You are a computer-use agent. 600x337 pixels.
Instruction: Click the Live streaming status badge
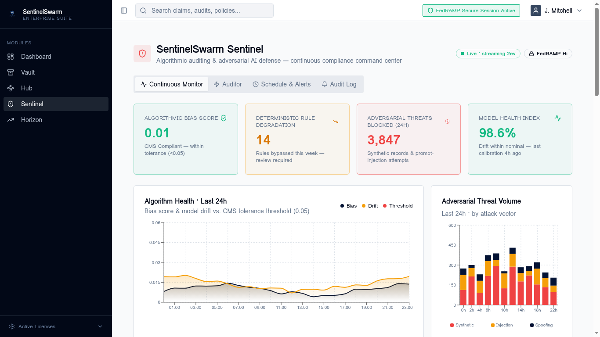(x=488, y=54)
